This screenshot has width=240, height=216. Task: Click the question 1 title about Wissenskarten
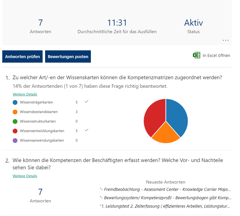117,78
